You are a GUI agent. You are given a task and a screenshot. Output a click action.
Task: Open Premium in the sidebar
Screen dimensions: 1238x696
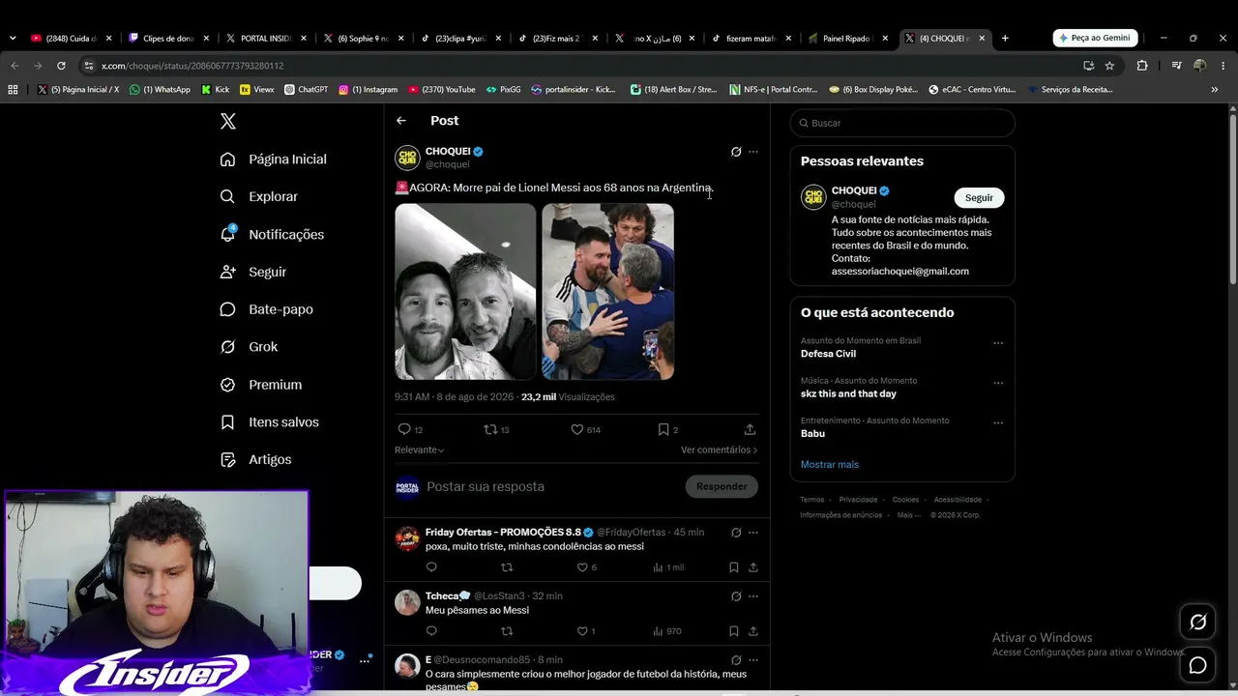(x=261, y=385)
